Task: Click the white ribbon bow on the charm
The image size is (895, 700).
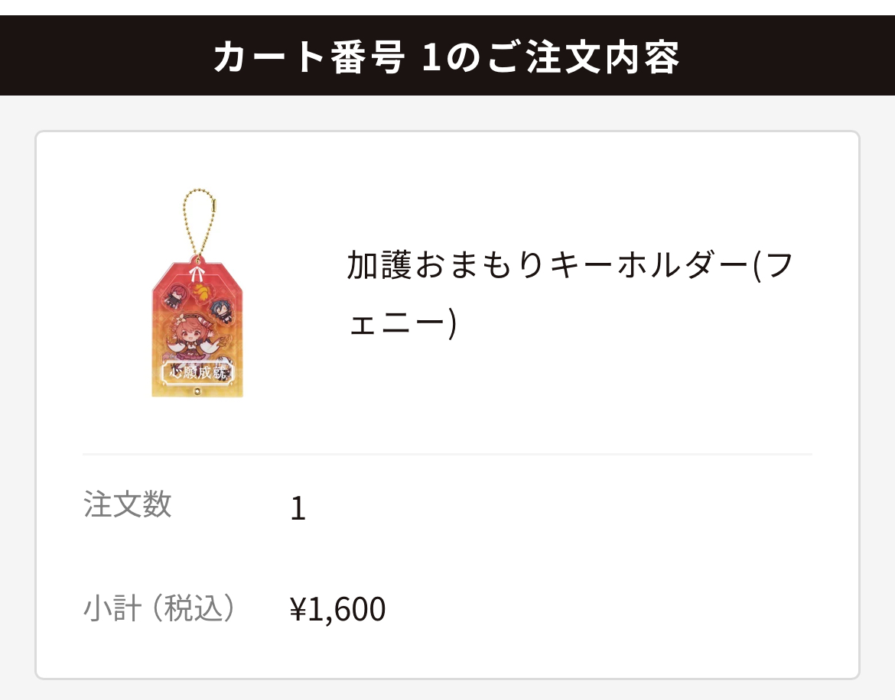Action: pos(197,271)
